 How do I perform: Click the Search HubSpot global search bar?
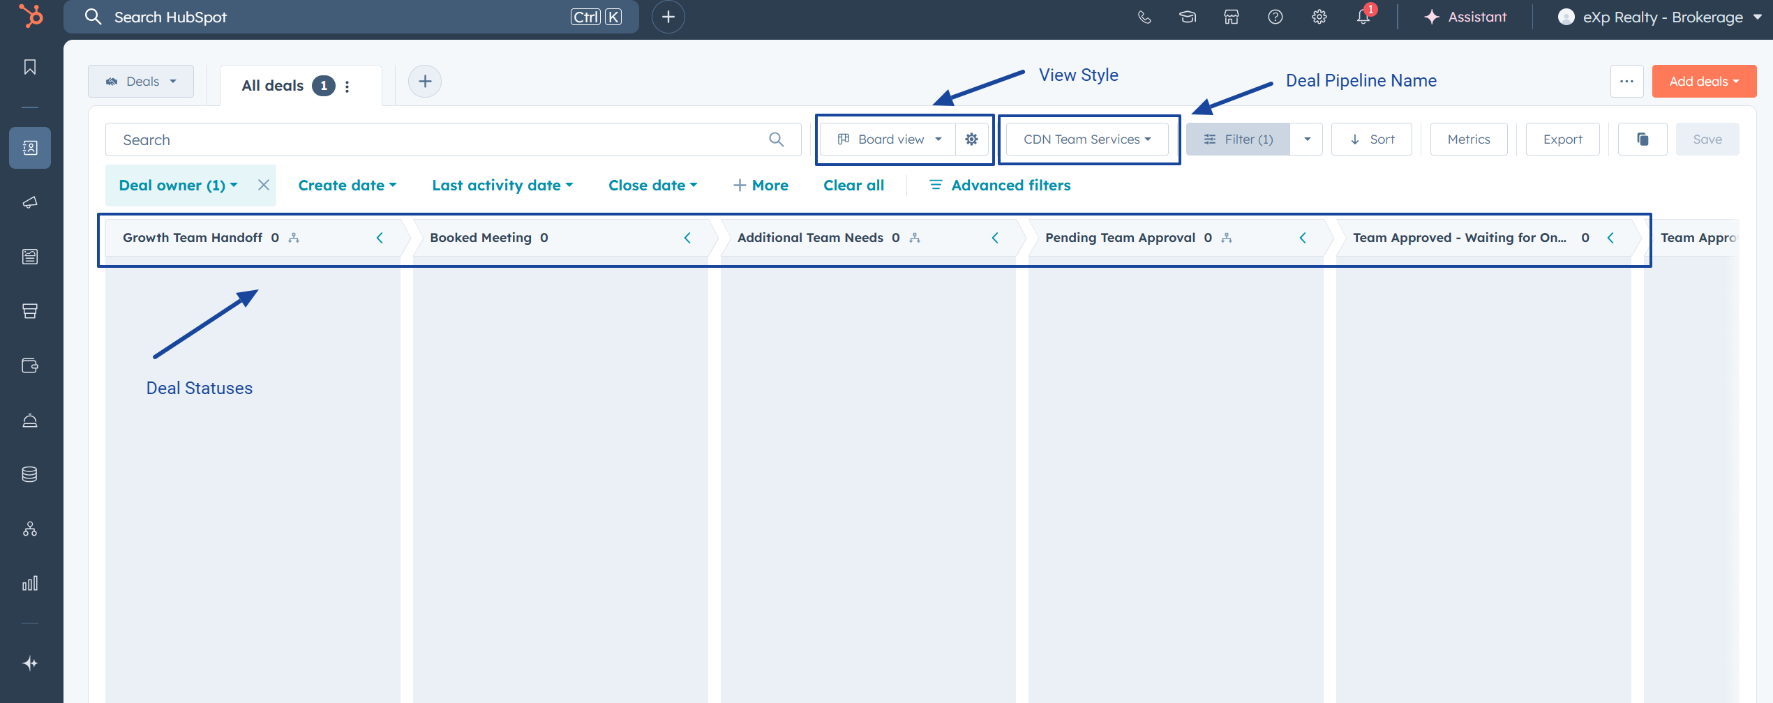click(x=351, y=17)
